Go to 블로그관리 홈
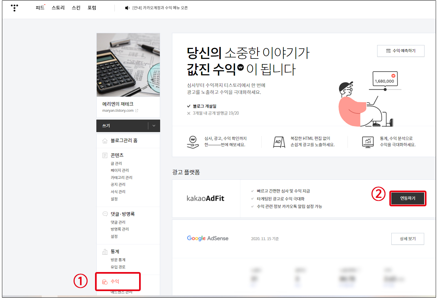 [x=124, y=141]
